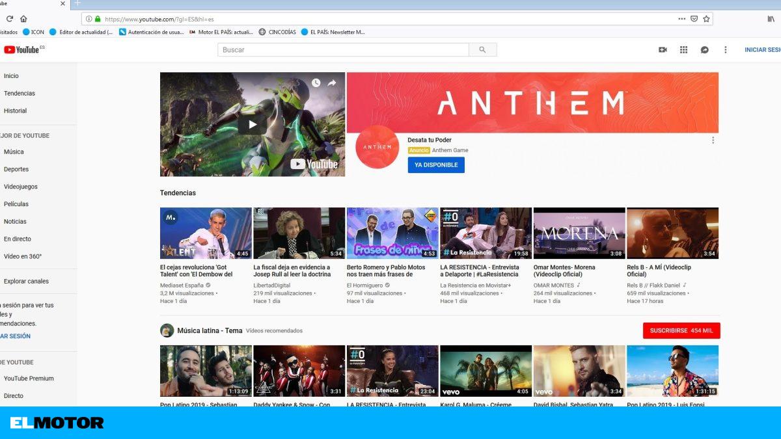The height and width of the screenshot is (439, 781).
Task: Open the Omar Montes Morena thumbnail
Action: (x=579, y=233)
